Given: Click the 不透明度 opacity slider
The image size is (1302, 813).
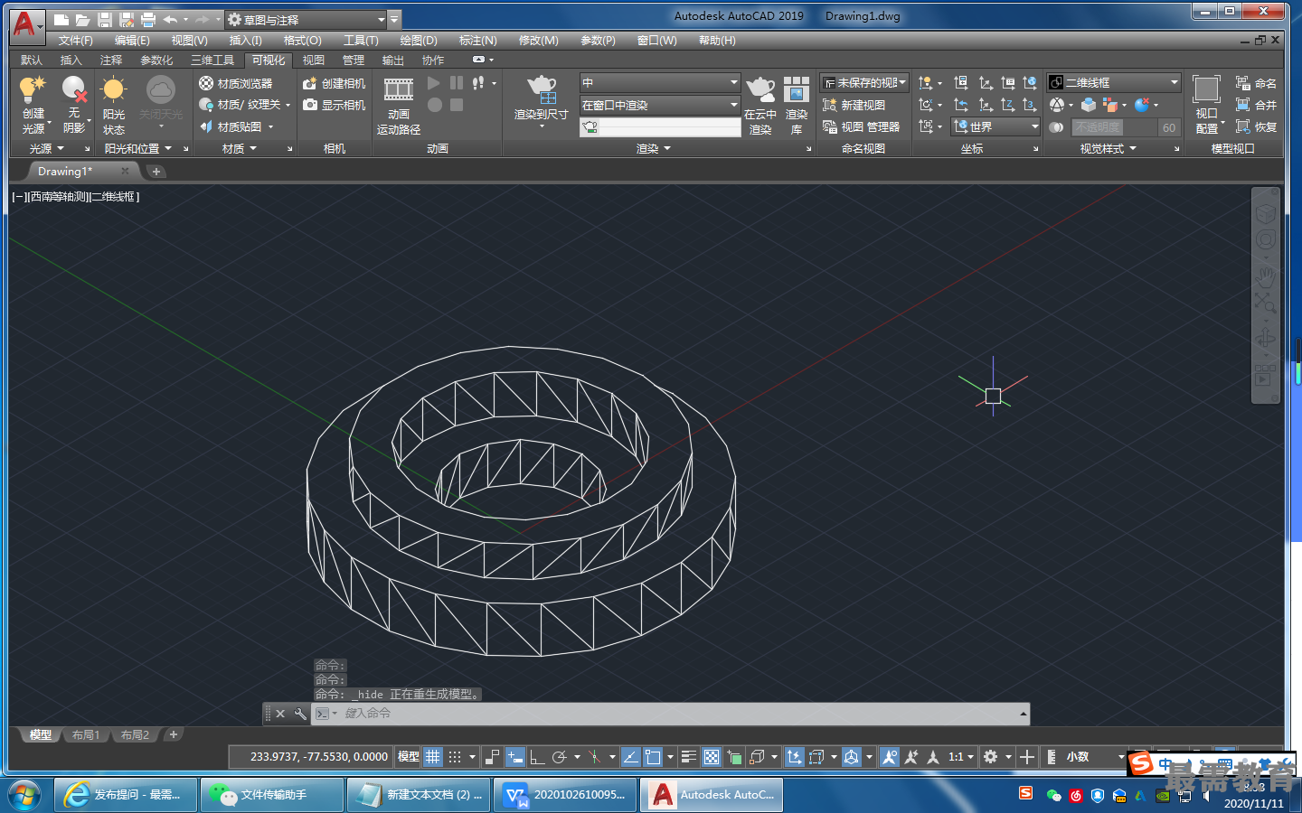Looking at the screenshot, I should [1113, 127].
